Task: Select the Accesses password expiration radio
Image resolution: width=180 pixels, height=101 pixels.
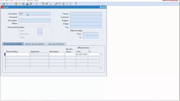Action: click(19, 34)
